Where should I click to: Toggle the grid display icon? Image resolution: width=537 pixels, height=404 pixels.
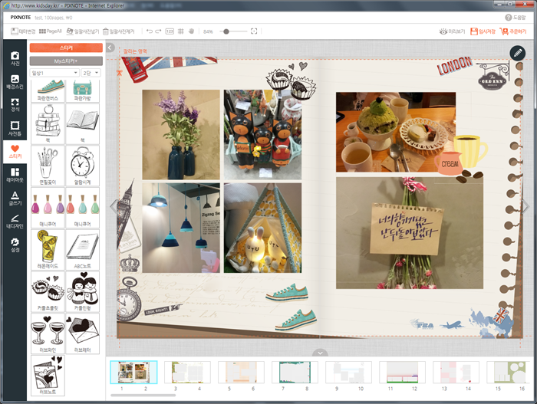[x=181, y=31]
